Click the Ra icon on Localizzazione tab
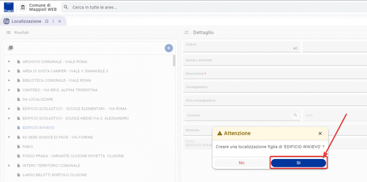The height and width of the screenshot is (182, 367). point(7,21)
